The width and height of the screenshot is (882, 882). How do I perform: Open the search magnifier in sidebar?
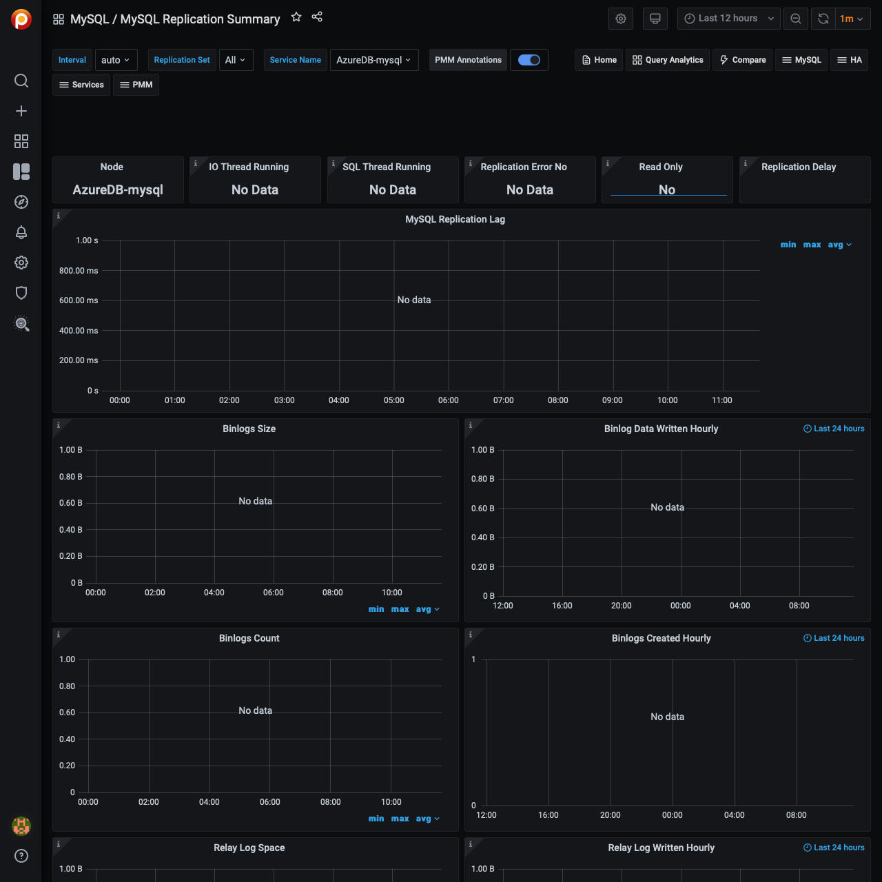(x=21, y=81)
